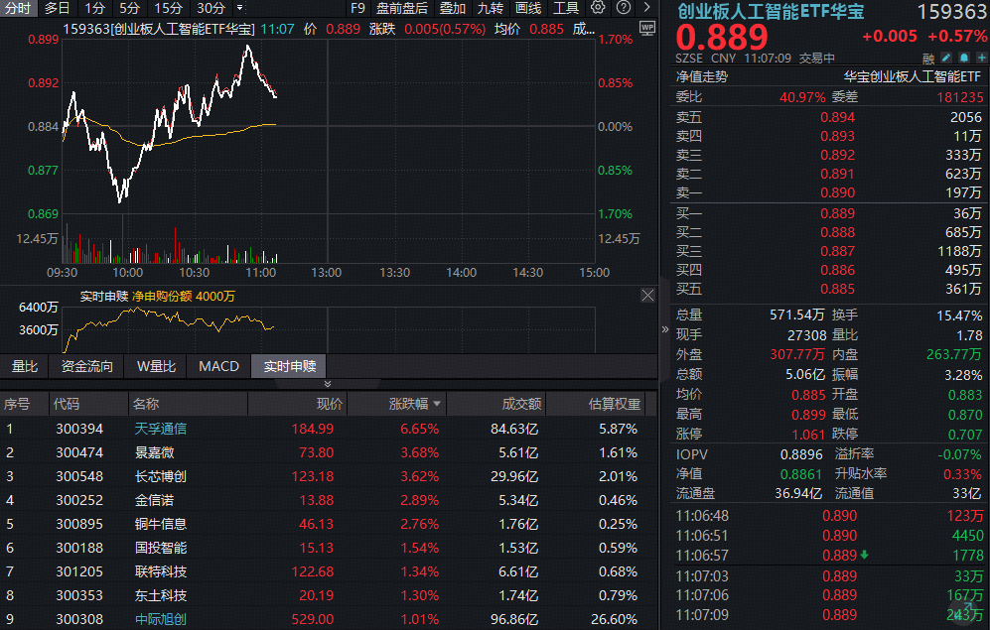Screen dimensions: 990x630
Task: Toggle 盘前盘后 pre/post-market display
Action: tap(402, 8)
